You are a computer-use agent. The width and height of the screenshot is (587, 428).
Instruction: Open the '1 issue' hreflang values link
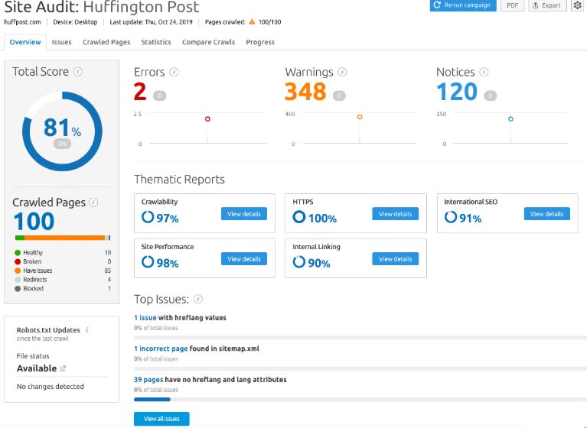(145, 318)
